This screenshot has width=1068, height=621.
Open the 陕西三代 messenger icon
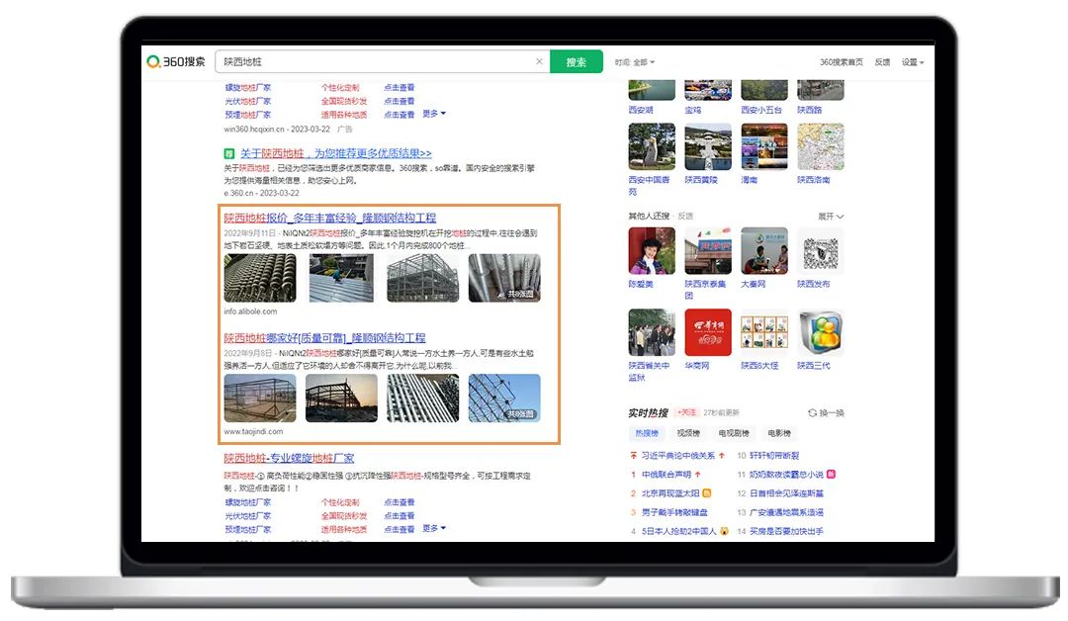tap(820, 333)
